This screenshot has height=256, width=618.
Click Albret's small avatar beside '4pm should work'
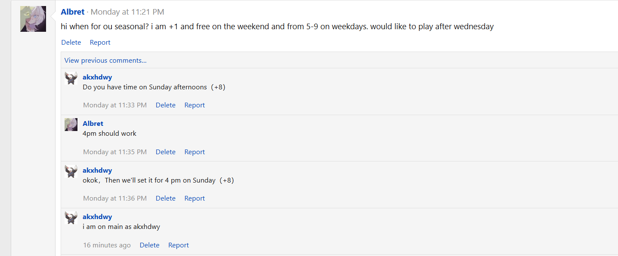(71, 125)
